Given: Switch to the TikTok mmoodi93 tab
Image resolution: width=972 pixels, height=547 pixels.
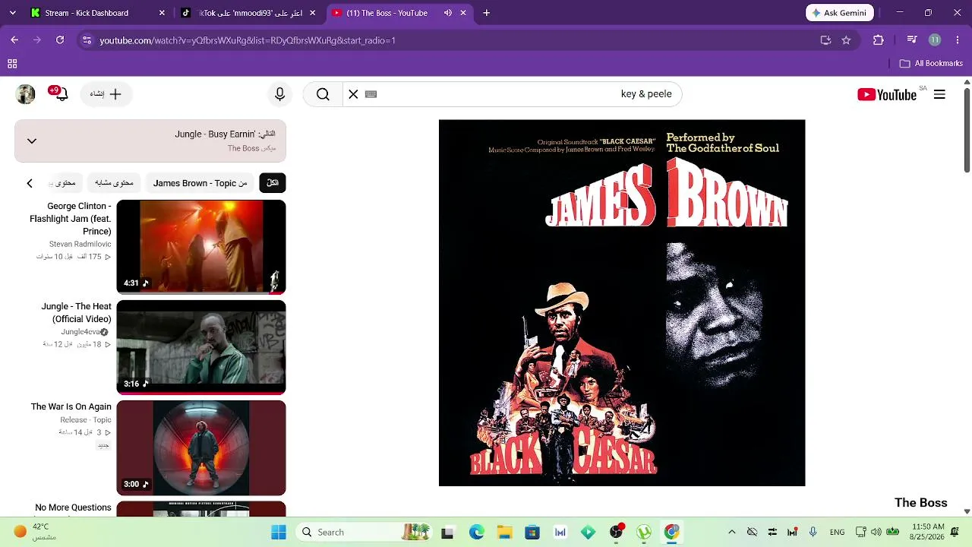Looking at the screenshot, I should pyautogui.click(x=251, y=13).
